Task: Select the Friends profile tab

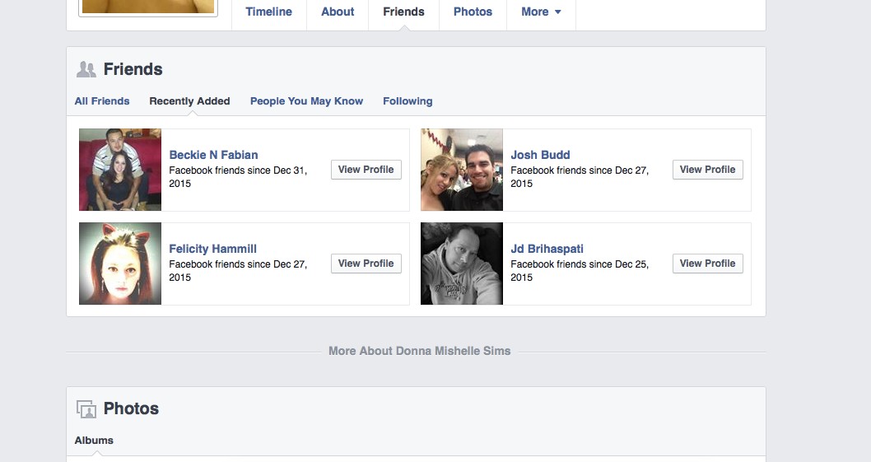Action: click(404, 12)
